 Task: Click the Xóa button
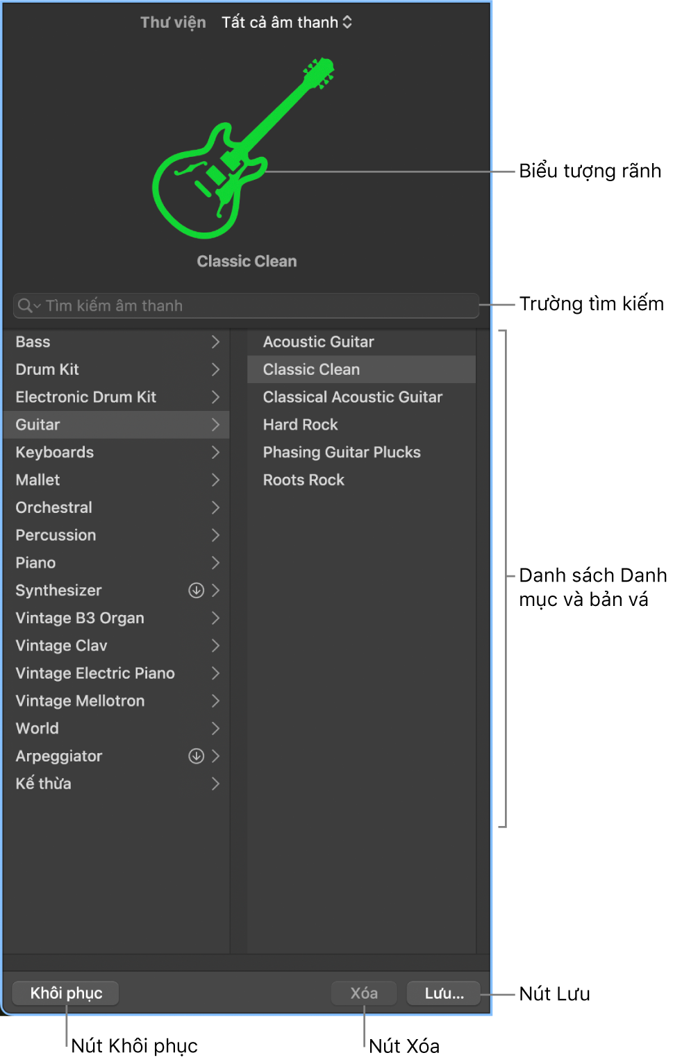(x=364, y=993)
